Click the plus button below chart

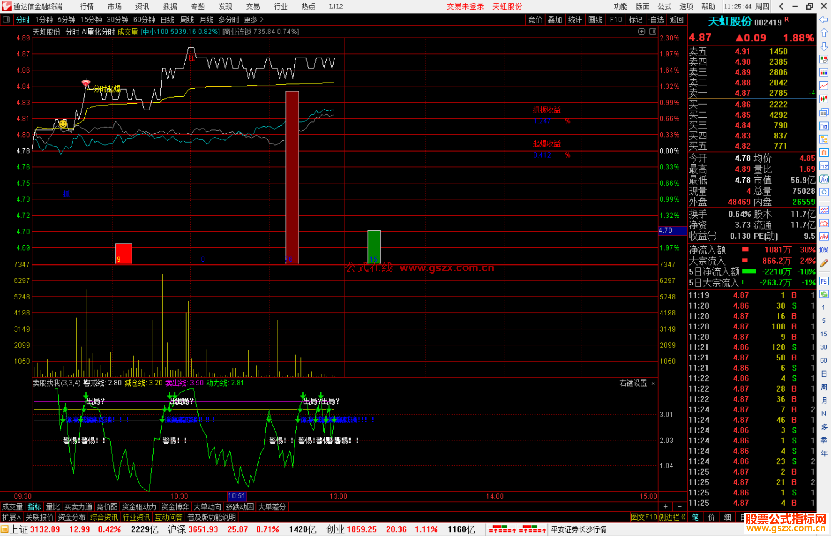(x=666, y=507)
